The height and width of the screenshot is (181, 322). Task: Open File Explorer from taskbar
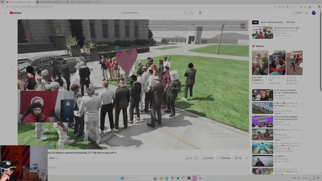click(x=161, y=178)
